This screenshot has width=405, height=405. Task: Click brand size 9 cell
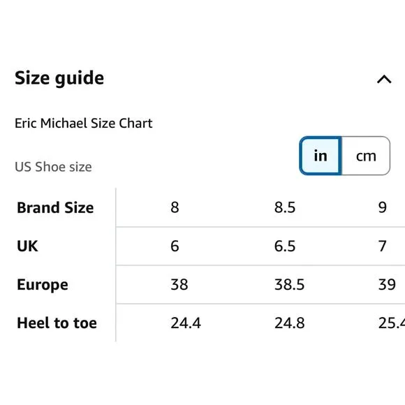point(383,207)
